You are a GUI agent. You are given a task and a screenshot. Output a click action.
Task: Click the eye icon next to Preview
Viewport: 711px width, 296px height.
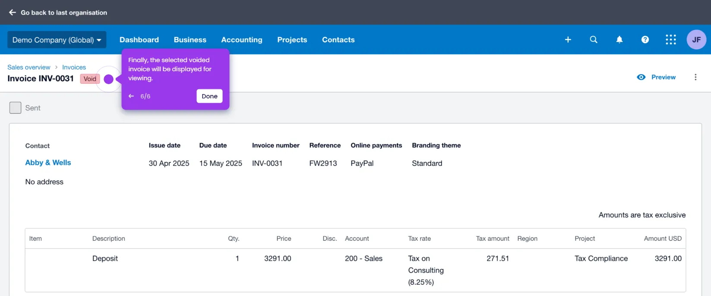tap(641, 77)
